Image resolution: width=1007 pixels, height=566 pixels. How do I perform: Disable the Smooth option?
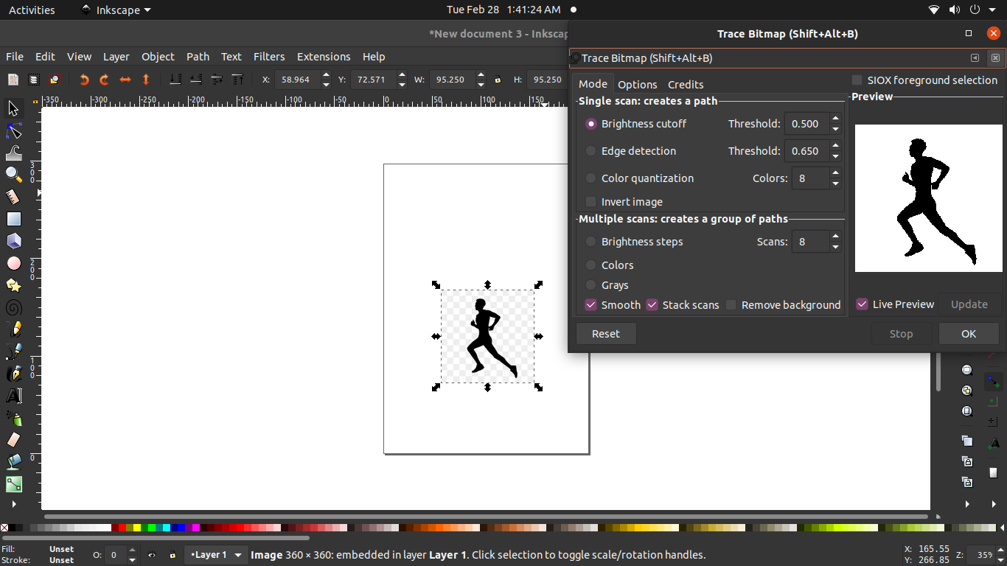(590, 304)
